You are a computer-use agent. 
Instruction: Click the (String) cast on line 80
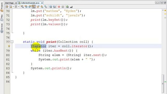pos(74,55)
